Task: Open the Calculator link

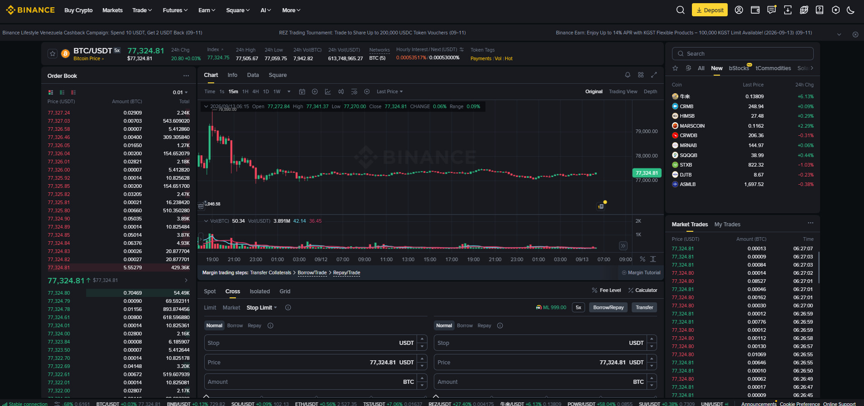Action: [x=643, y=290]
